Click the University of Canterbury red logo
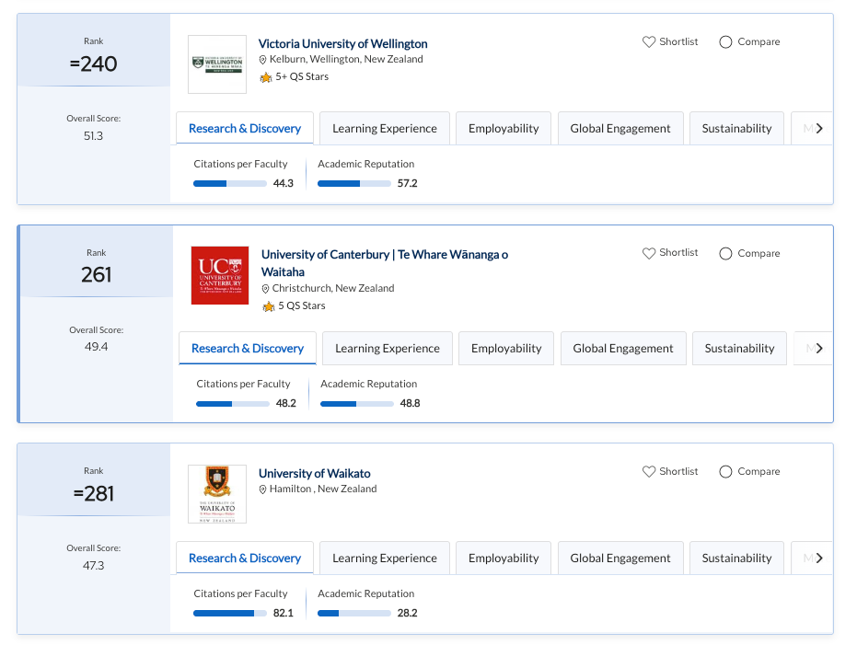This screenshot has width=857, height=645. pyautogui.click(x=220, y=275)
